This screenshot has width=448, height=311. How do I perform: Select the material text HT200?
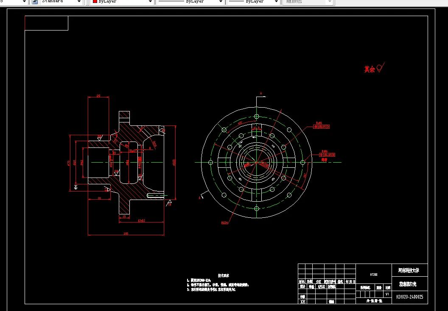pyautogui.click(x=373, y=275)
